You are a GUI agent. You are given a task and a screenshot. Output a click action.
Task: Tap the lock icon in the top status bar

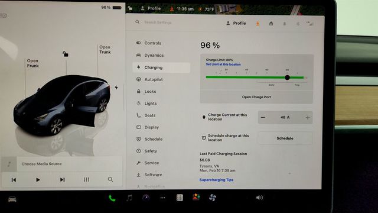coord(130,8)
